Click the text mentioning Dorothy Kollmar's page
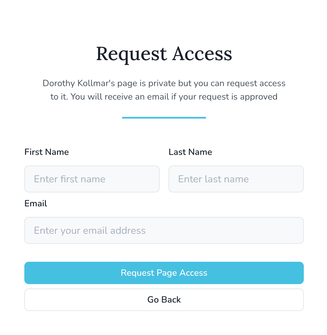Viewport: 327px width, 335px height. [164, 90]
